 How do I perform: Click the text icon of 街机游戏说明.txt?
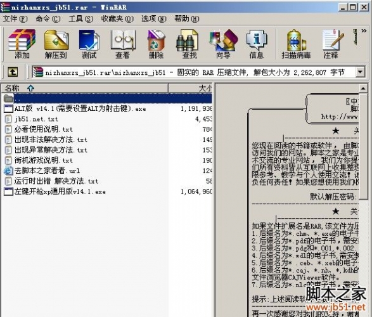pyautogui.click(x=8, y=160)
